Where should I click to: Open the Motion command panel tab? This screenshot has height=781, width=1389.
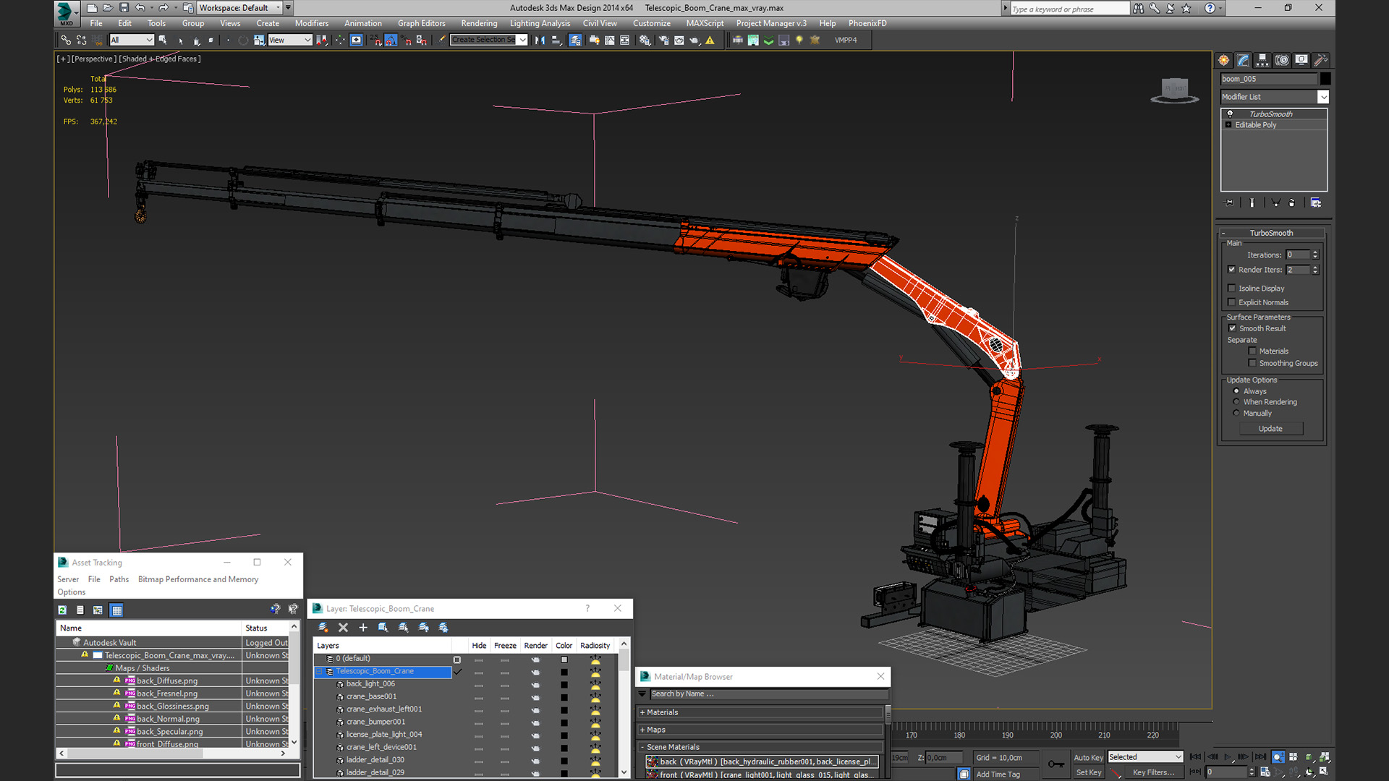1282,60
